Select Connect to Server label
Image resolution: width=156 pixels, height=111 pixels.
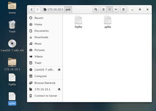46,96
